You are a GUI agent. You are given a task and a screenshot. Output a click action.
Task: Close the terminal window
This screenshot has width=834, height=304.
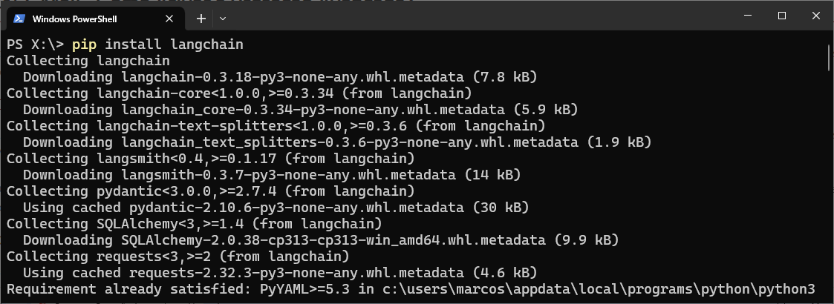(816, 16)
